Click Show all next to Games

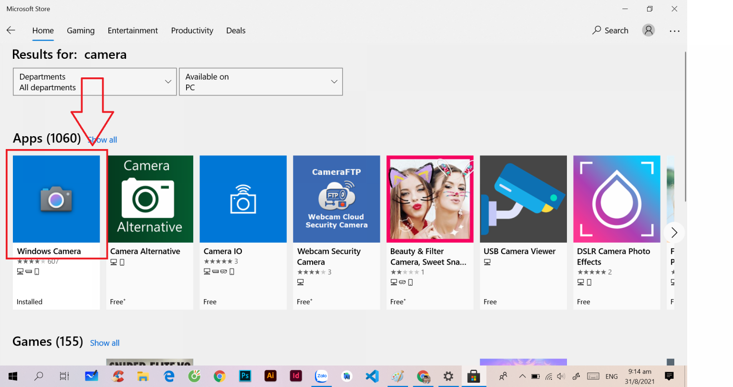click(x=105, y=343)
